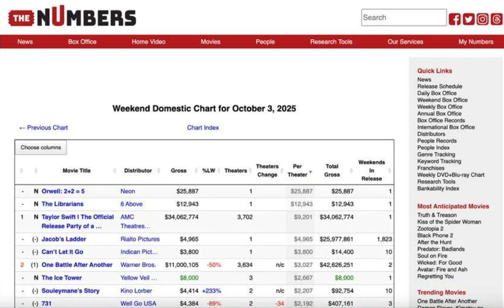The image size is (504, 308).
Task: Open Avatar: Fire and Ash link
Action: coord(442,269)
